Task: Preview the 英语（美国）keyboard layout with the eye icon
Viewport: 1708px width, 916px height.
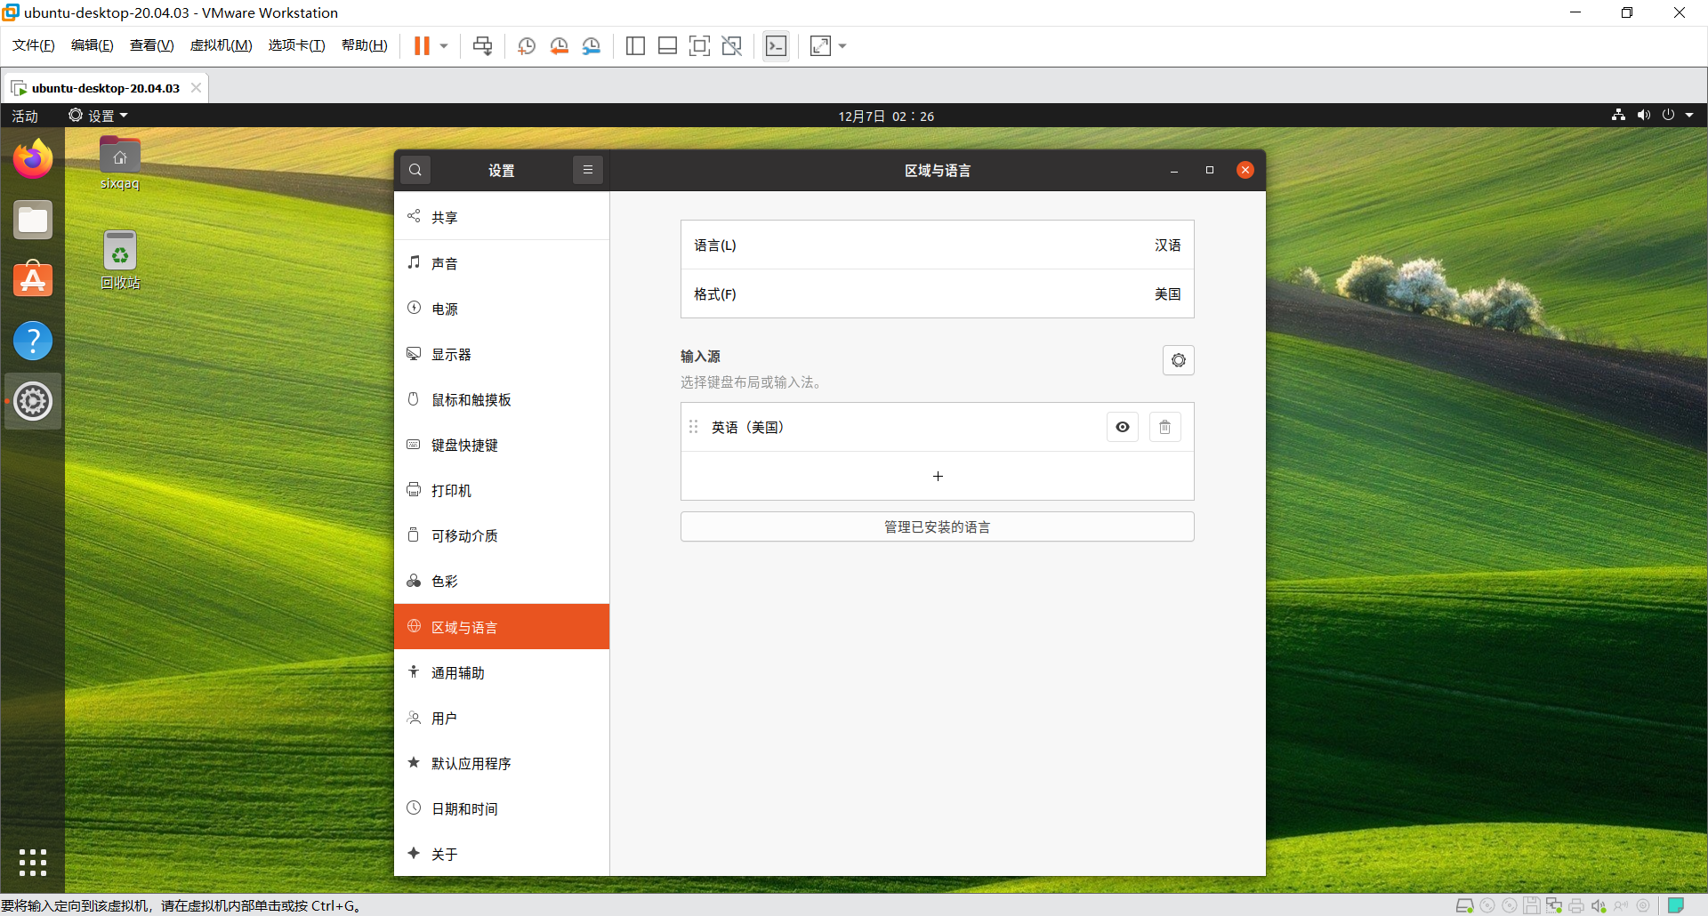Action: click(x=1122, y=427)
